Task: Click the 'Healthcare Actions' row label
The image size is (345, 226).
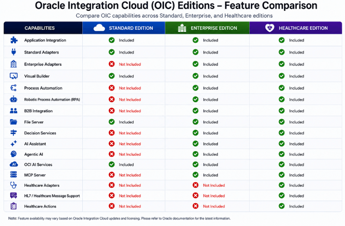Action: [x=40, y=206]
